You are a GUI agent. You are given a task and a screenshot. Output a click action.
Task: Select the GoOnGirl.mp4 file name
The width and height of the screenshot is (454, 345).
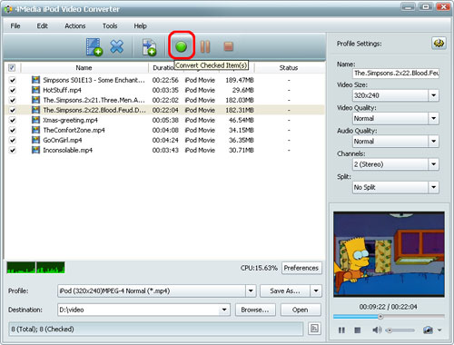coord(63,140)
